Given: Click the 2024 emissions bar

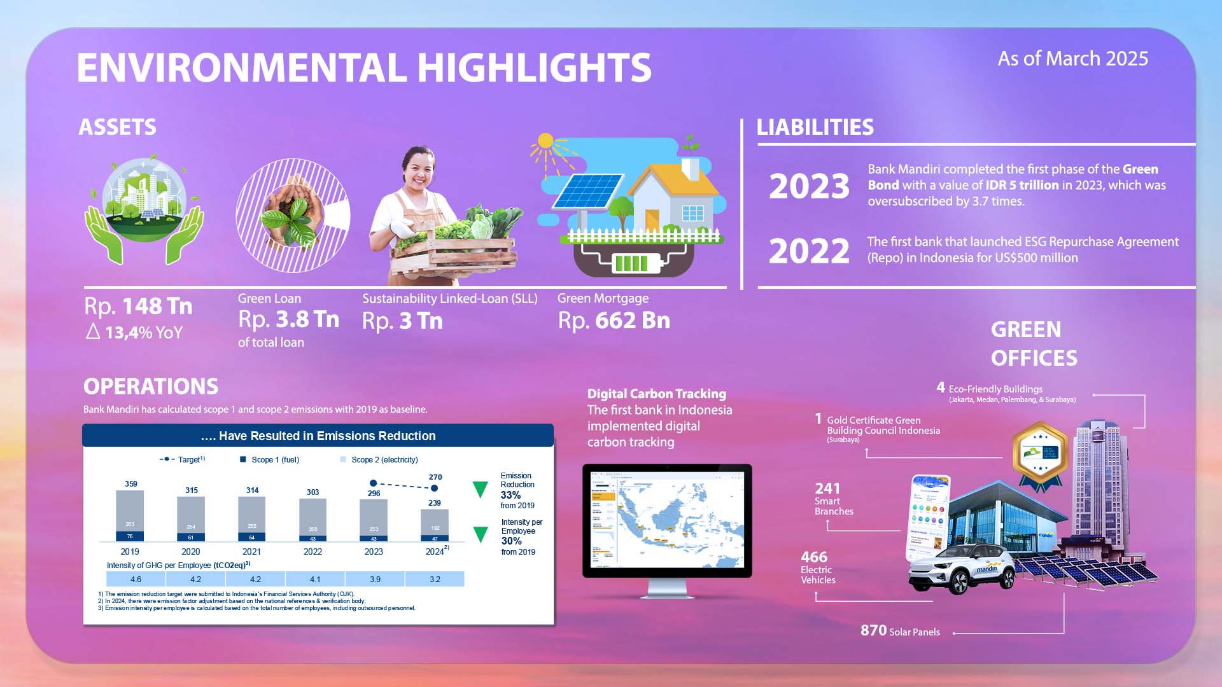Looking at the screenshot, I should tap(435, 525).
